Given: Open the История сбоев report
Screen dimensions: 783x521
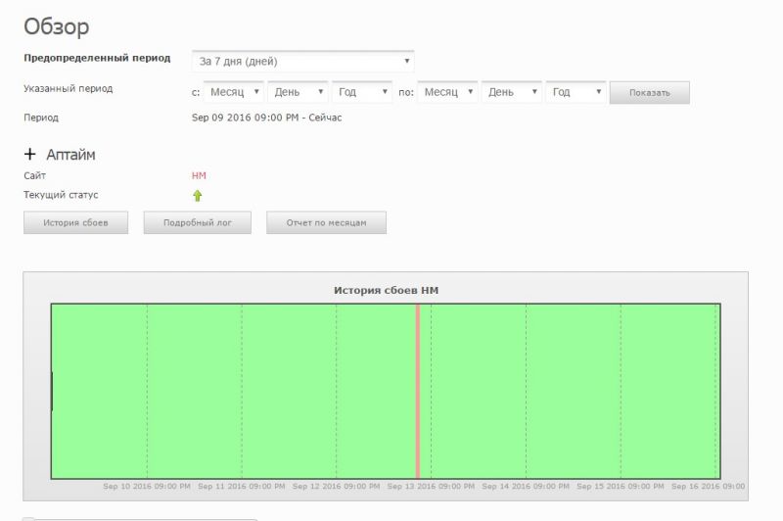Looking at the screenshot, I should (x=75, y=223).
